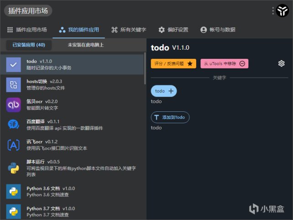Viewport: 293px width, 220px height.
Task: Select Python 3.6 文档 v1.0.0 row title
Action: pyautogui.click(x=51, y=189)
